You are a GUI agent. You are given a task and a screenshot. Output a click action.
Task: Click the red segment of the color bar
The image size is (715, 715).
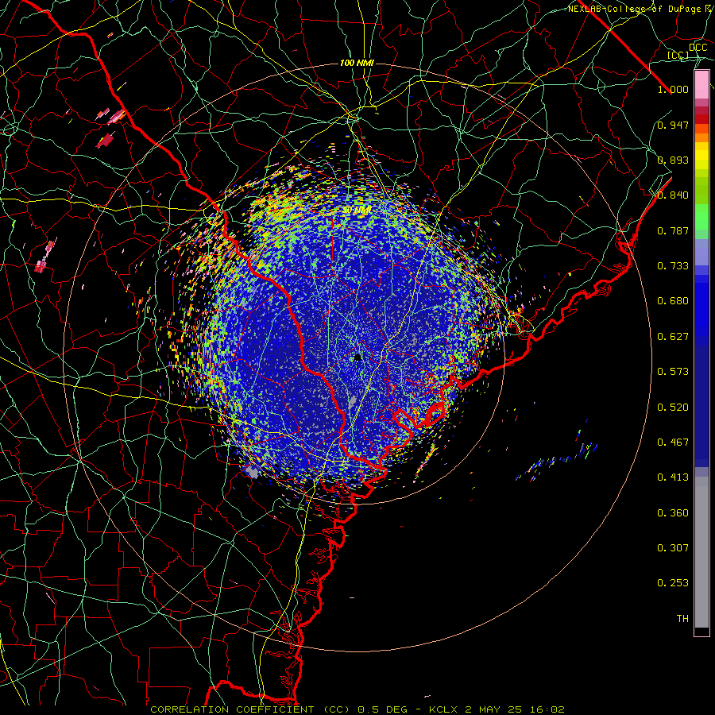coord(701,119)
